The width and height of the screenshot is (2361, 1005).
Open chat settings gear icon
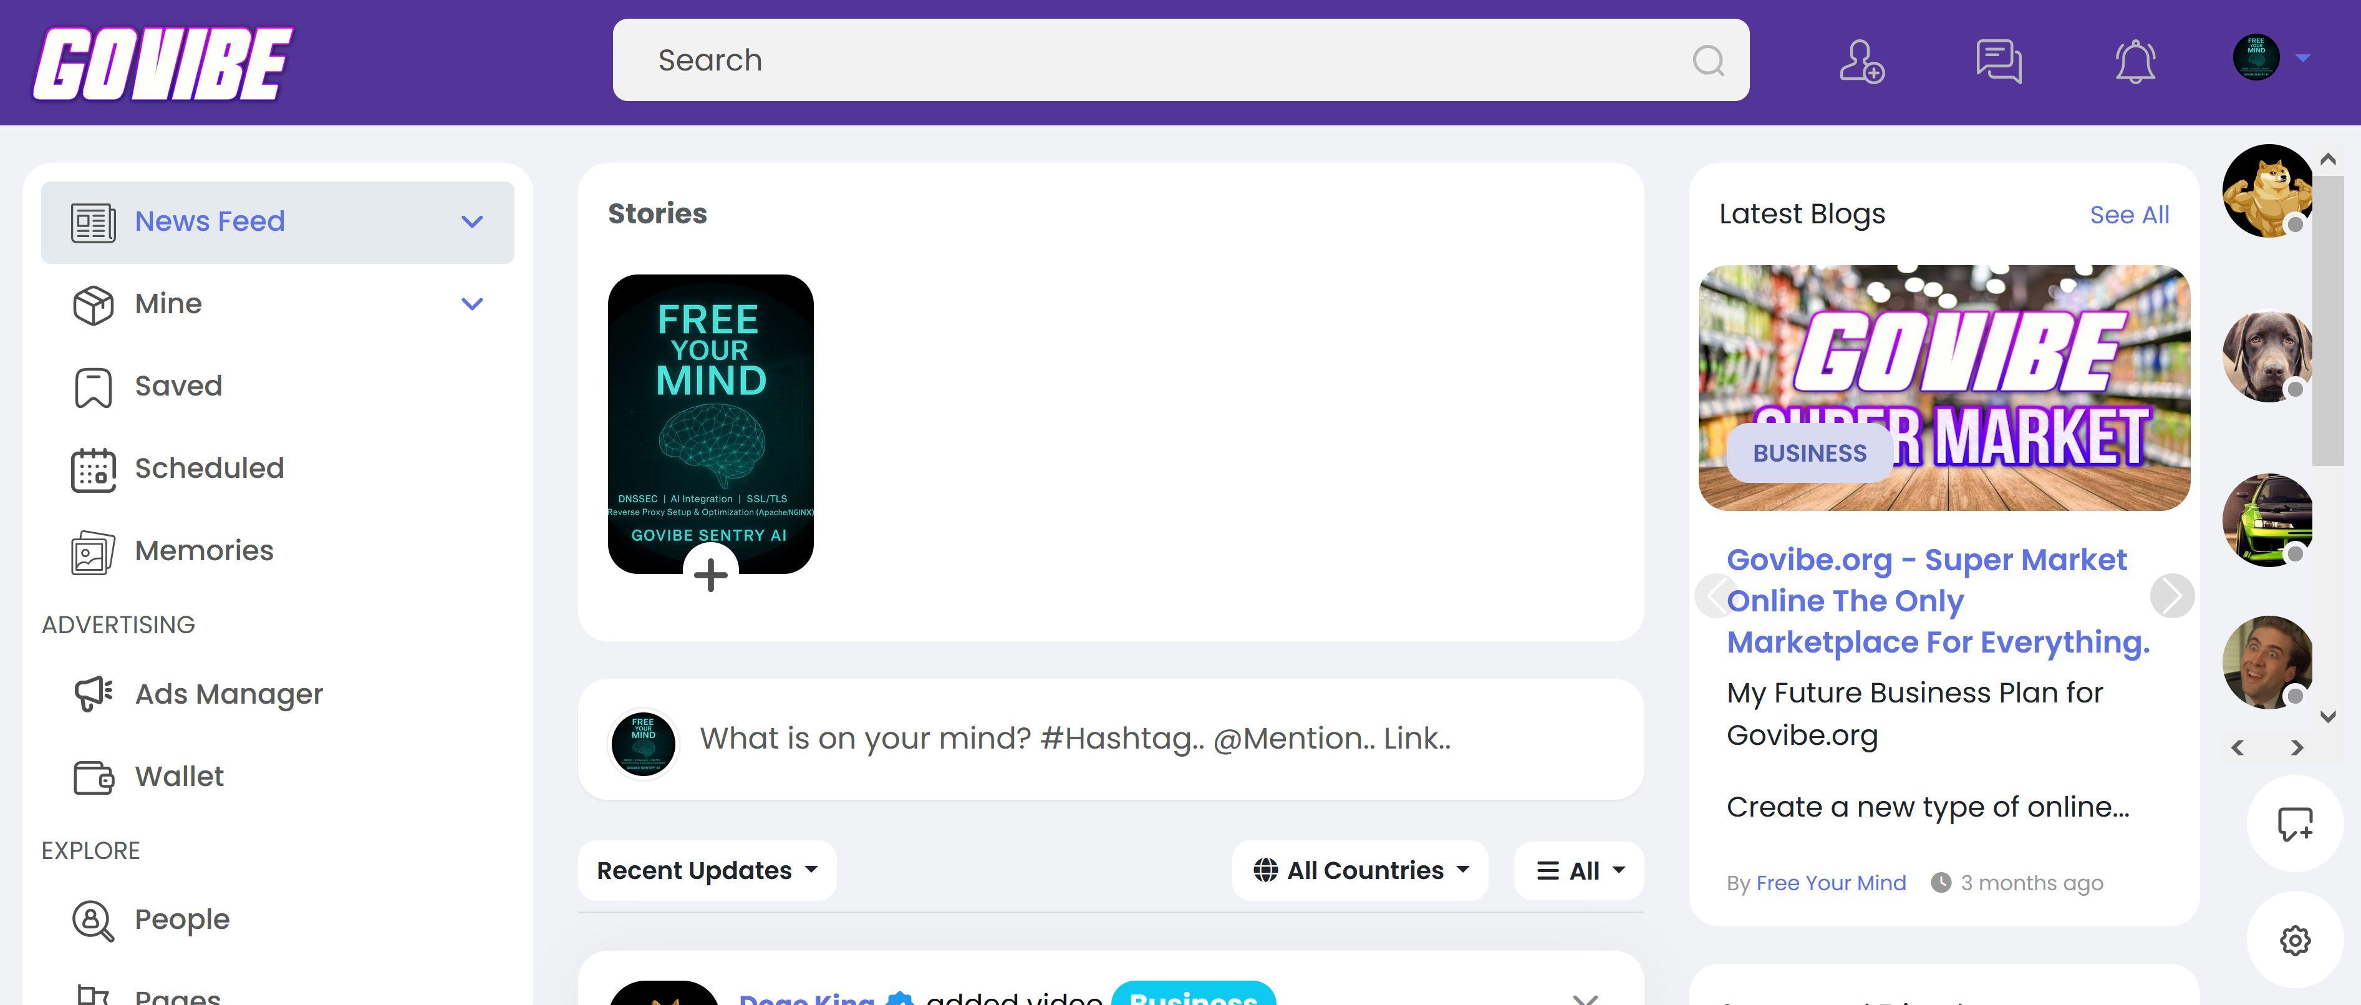tap(2295, 940)
